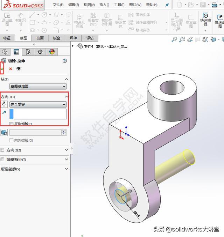Open the View menu (视图)
224x237 pixels.
(89, 5)
